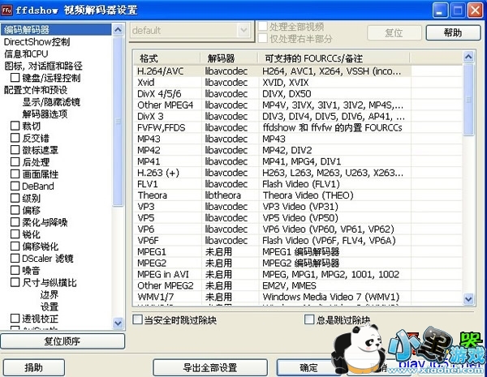Toggle 总是跳过除块 checkbox
This screenshot has height=377, width=487.
click(x=309, y=319)
